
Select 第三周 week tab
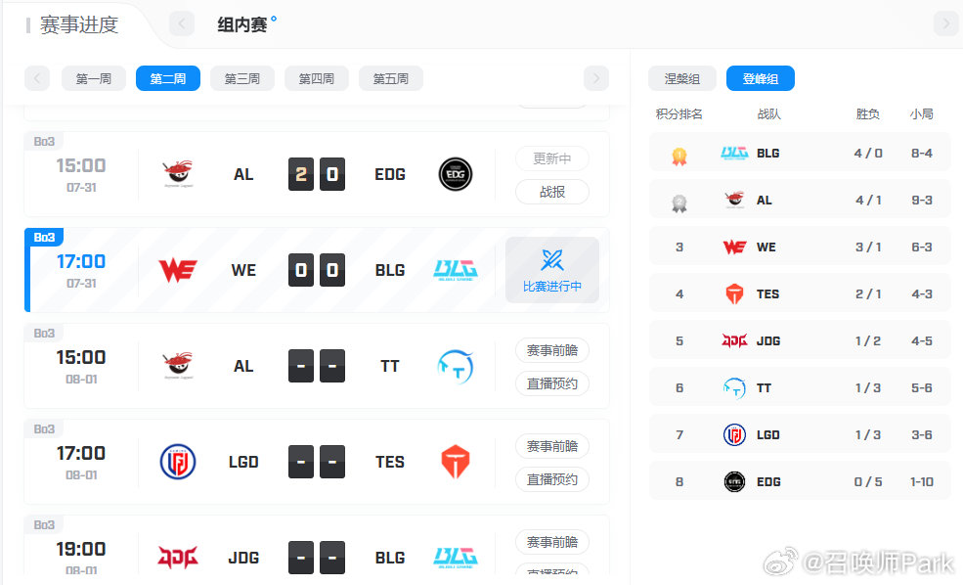point(242,78)
